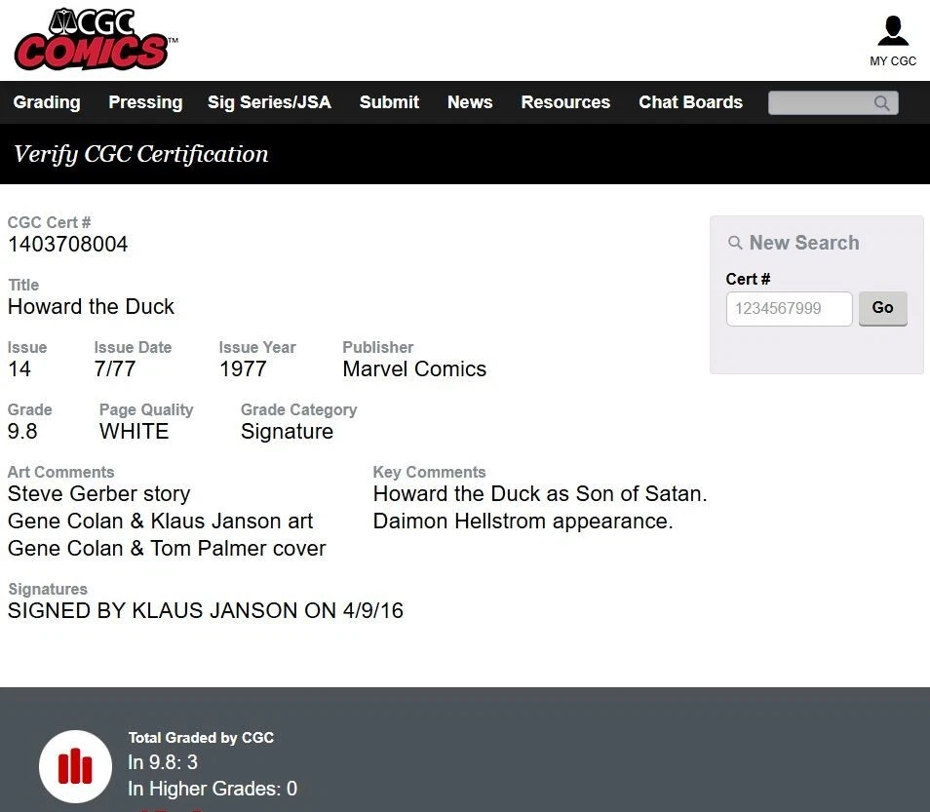Click the CGC Comics logo
This screenshot has height=812, width=930.
click(95, 39)
